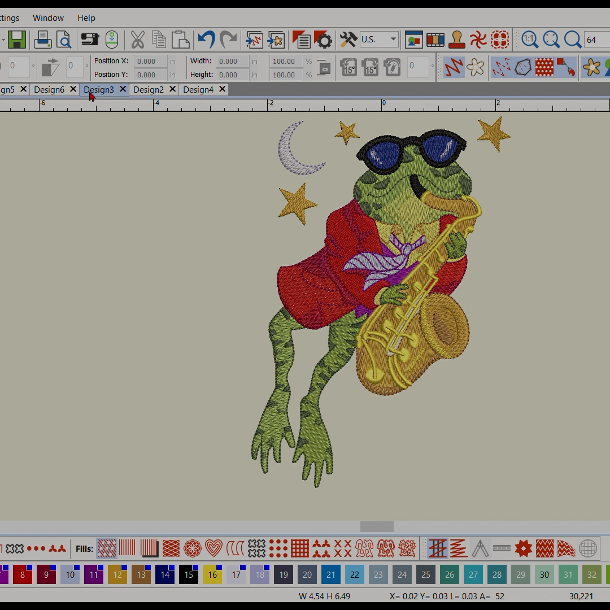Click the red pinwheel icon

tap(478, 40)
